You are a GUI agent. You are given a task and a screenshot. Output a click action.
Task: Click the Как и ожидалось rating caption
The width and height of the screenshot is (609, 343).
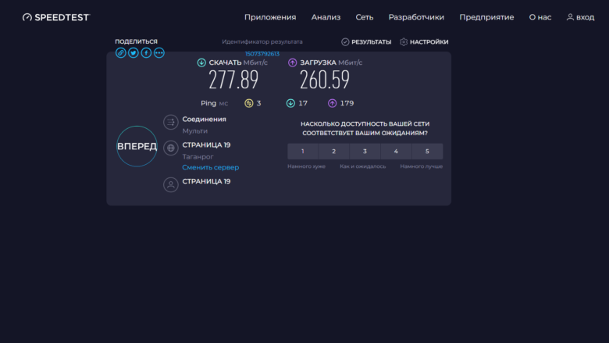[363, 166]
